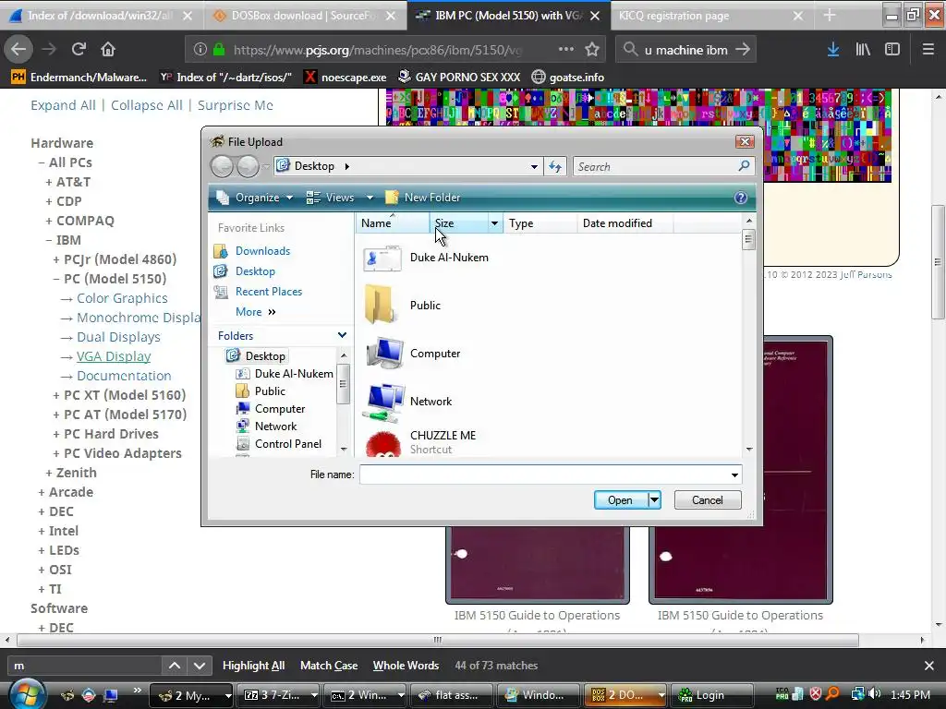The image size is (946, 709).
Task: Click the Login taskbar button
Action: click(x=710, y=694)
